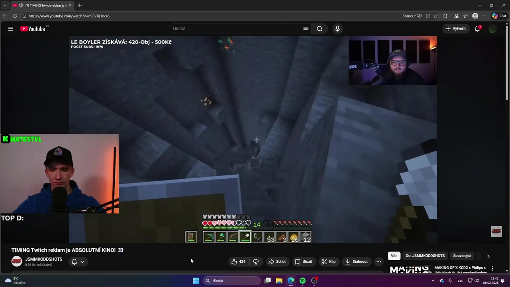Image resolution: width=510 pixels, height=287 pixels.
Task: Open the MAKING OF X KCD2 video thumbnail
Action: point(410,270)
